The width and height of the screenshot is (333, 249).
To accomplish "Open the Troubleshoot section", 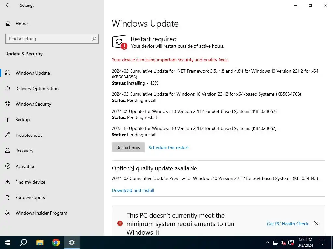I will (x=29, y=135).
